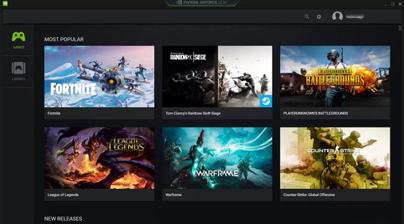Click the NVIDIA logo in top-left corner

click(5, 4)
